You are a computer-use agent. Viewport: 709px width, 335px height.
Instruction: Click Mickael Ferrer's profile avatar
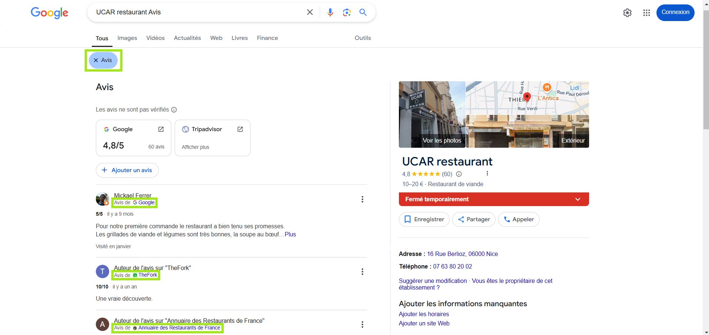[x=103, y=199]
